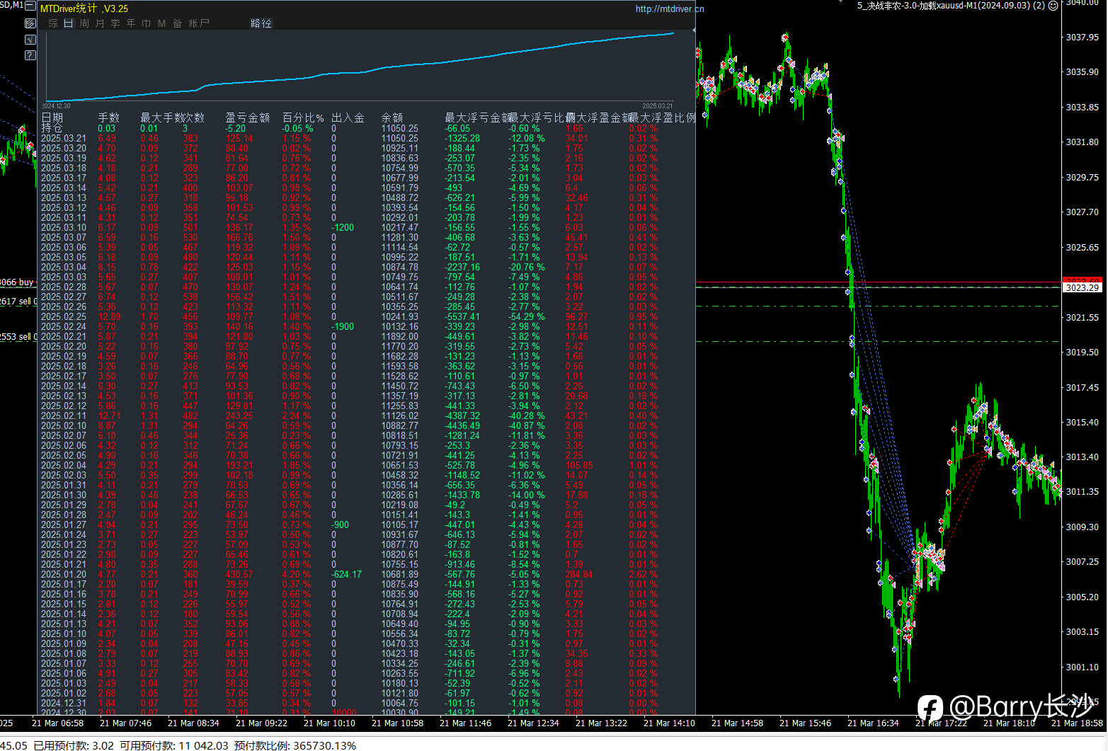This screenshot has height=751, width=1108.
Task: Switch to the 年 yearly tab
Action: (131, 23)
